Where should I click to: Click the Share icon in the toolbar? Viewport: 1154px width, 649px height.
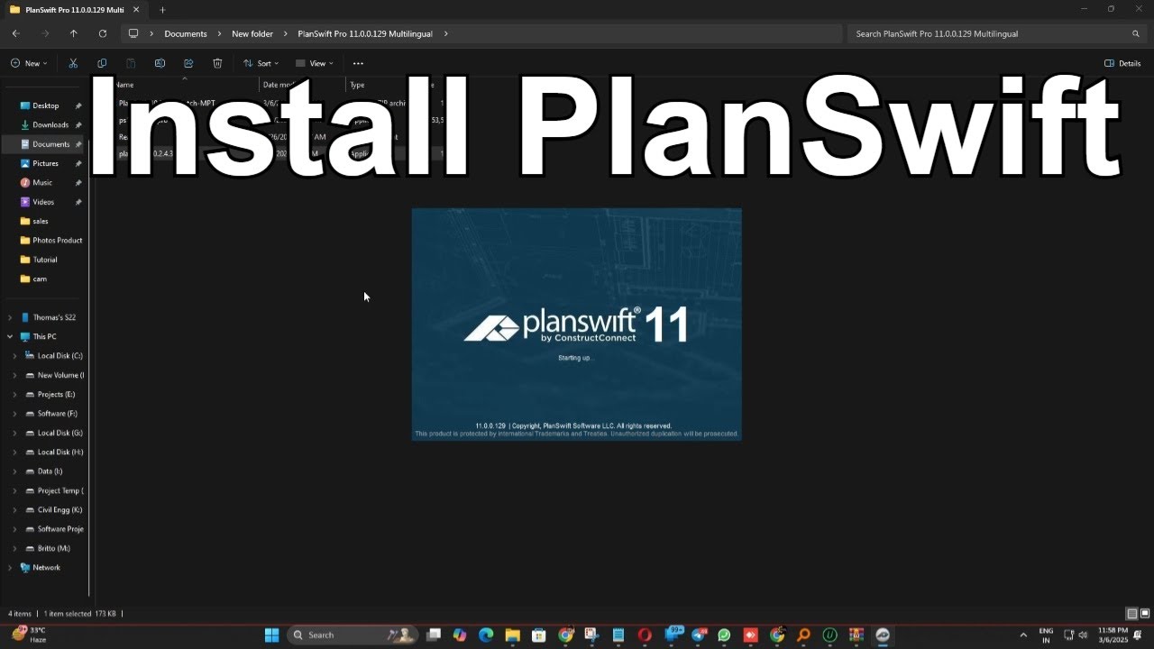tap(188, 63)
